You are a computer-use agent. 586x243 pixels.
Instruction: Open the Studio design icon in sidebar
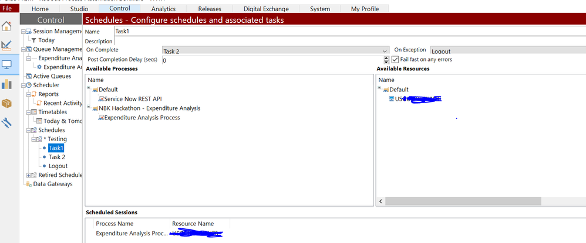pyautogui.click(x=6, y=46)
